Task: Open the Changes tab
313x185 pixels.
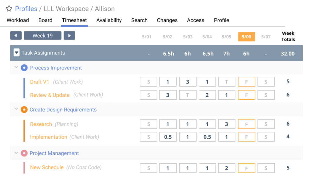Action: click(167, 20)
